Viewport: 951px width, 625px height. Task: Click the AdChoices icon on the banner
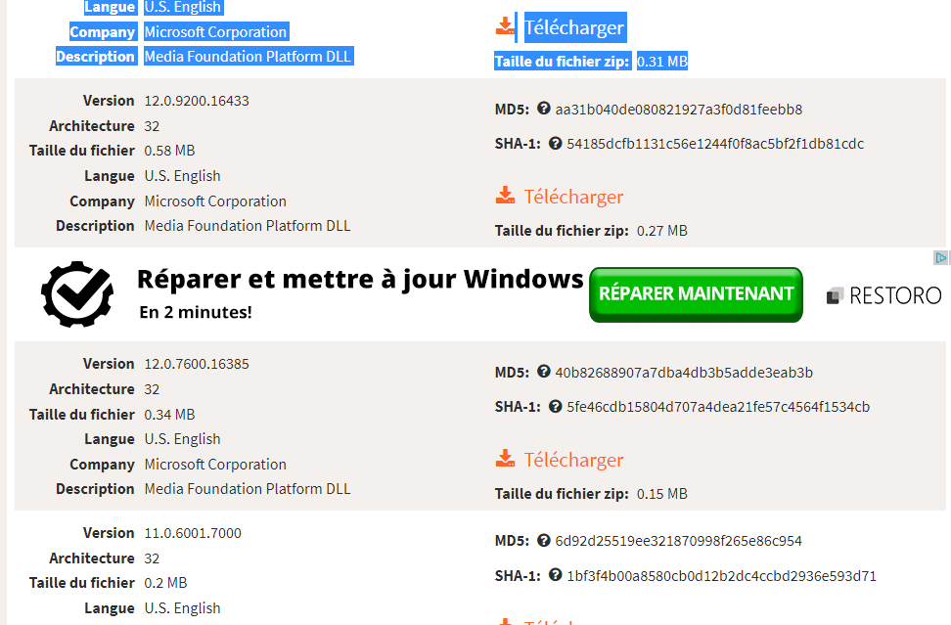coord(939,257)
